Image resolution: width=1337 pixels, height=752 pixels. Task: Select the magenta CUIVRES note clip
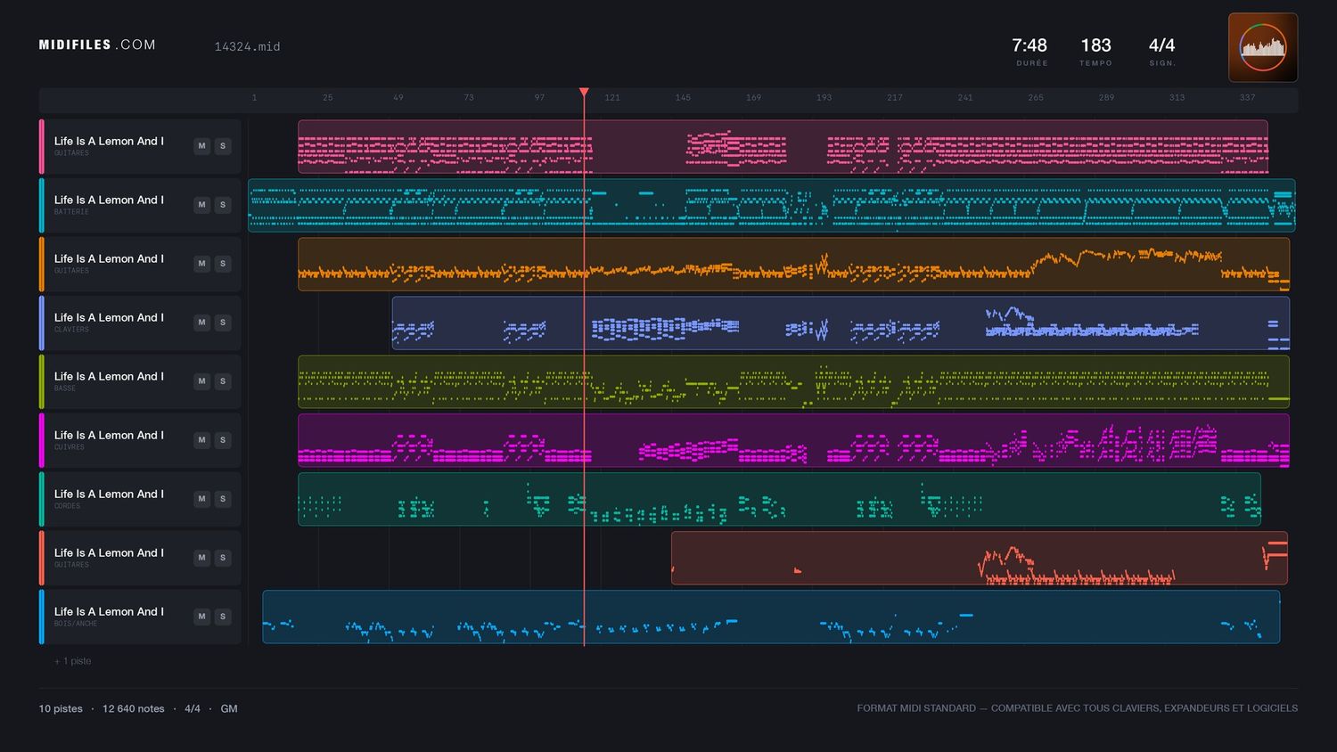[793, 440]
